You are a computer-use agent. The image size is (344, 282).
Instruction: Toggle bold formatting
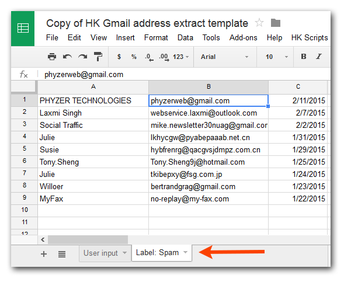(x=304, y=57)
